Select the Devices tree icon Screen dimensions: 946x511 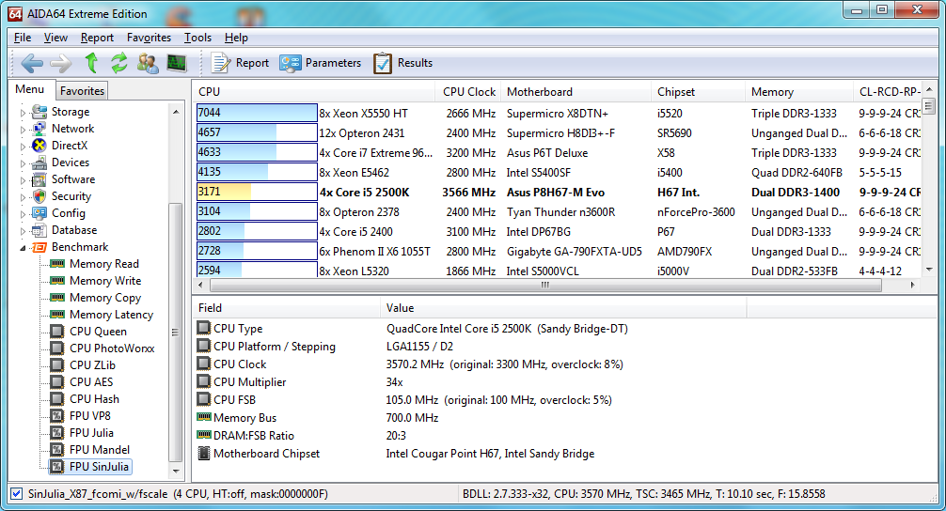pos(39,163)
